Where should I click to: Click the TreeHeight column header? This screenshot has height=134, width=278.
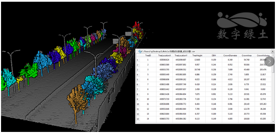coord(197,56)
